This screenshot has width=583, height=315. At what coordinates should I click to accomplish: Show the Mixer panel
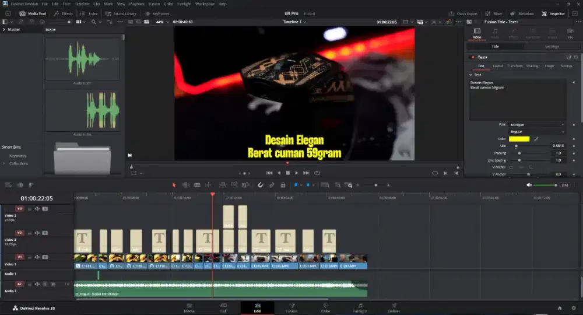coord(494,13)
